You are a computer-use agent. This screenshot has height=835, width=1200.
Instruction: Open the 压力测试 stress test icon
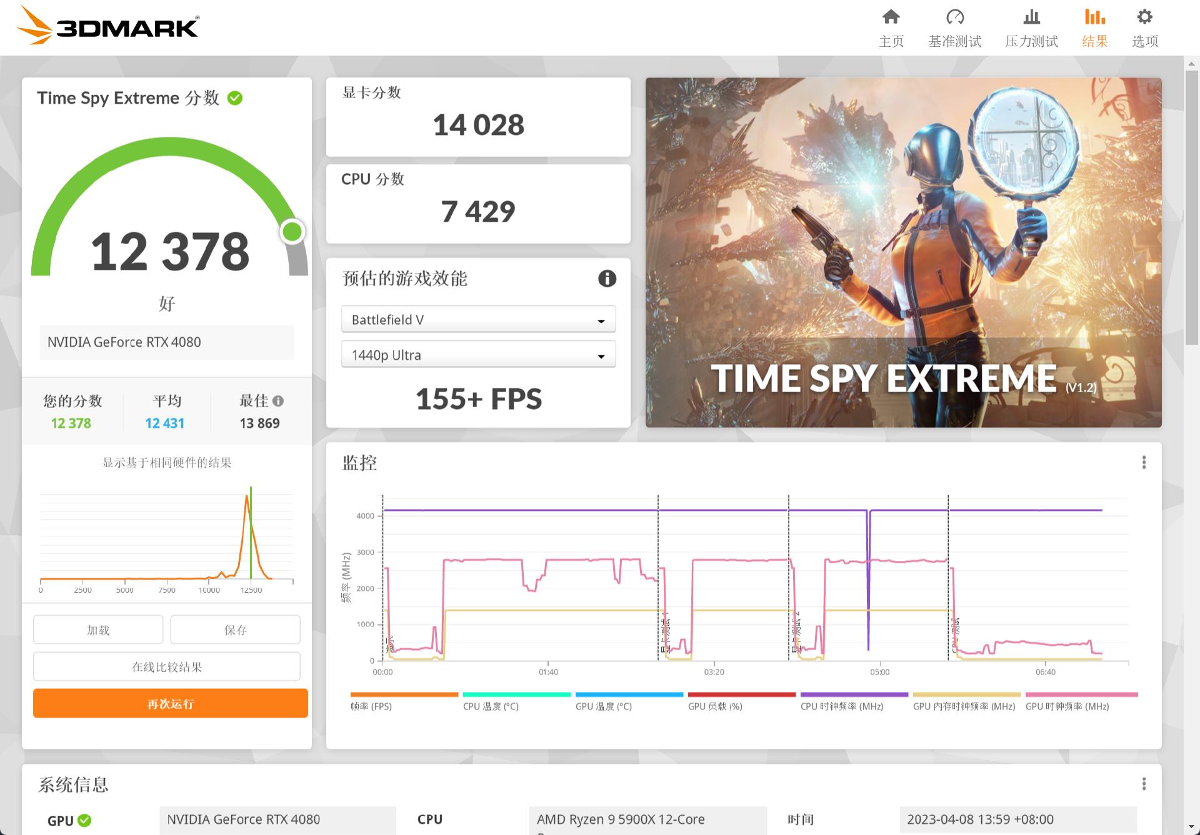coord(1031,27)
